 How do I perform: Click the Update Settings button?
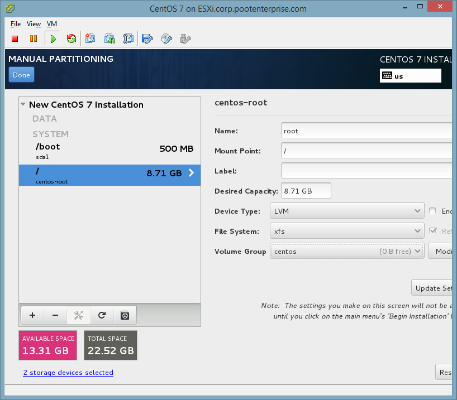(432, 288)
